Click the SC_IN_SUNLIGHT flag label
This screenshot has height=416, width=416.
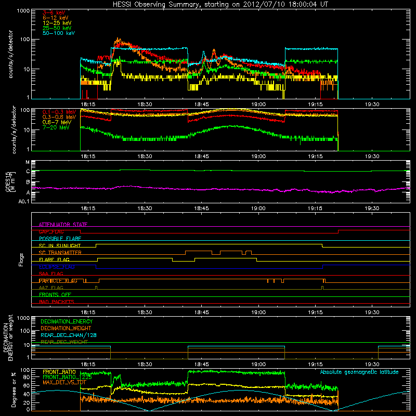pos(60,245)
